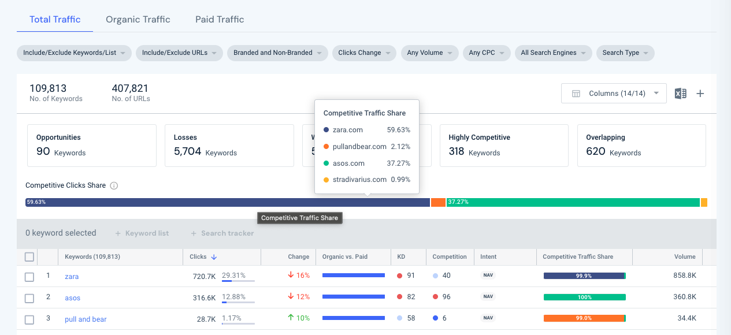Viewport: 731px width, 335px height.
Task: Click the Organic vs. Paid column header
Action: tap(345, 256)
